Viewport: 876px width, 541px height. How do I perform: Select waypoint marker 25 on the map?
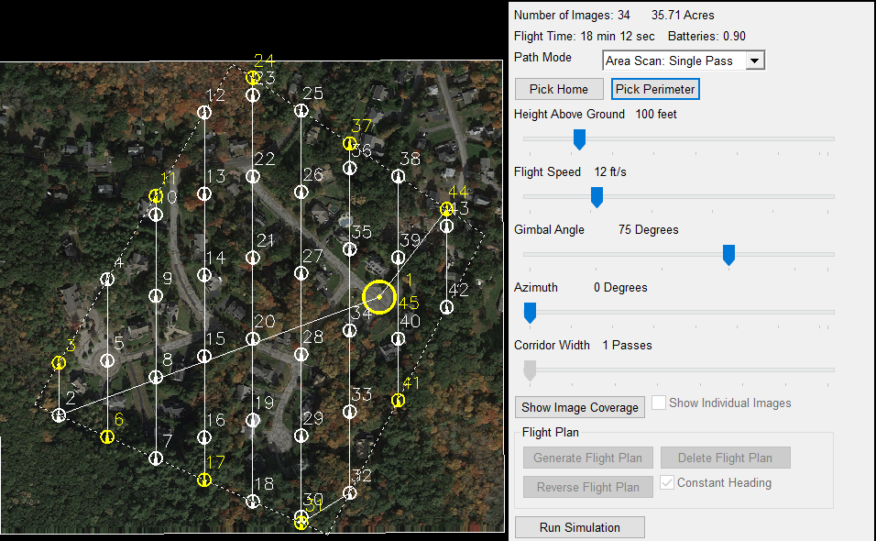[x=301, y=111]
